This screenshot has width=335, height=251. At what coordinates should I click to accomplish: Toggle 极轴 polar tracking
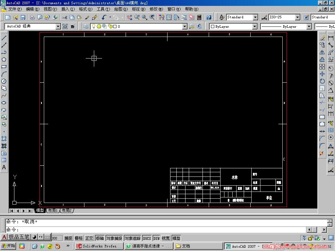click(x=100, y=238)
